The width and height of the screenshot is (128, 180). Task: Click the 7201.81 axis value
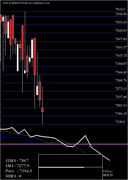point(121,105)
